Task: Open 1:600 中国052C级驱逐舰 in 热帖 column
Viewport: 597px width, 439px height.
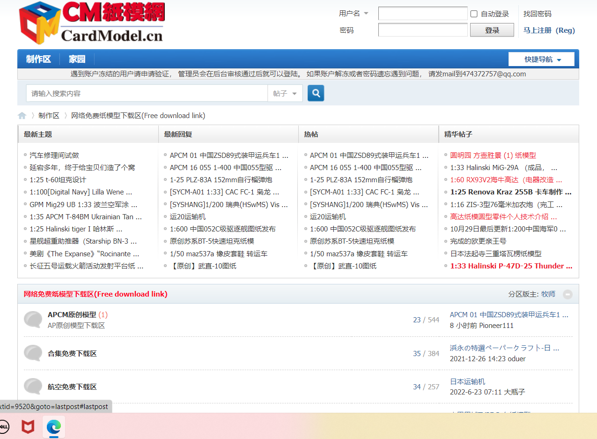Action: click(363, 229)
